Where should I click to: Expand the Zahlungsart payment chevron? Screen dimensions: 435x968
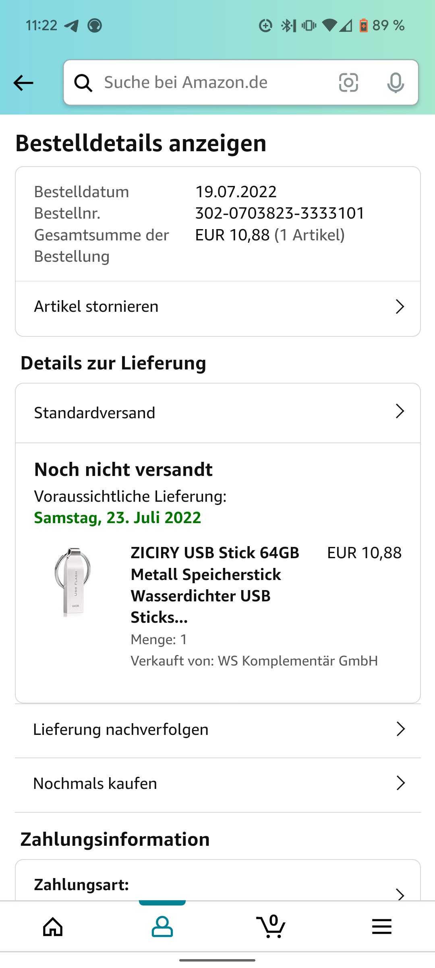pos(400,894)
